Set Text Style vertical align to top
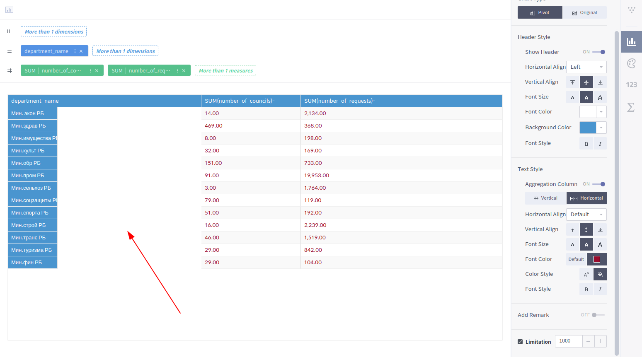The image size is (642, 357). click(x=572, y=229)
